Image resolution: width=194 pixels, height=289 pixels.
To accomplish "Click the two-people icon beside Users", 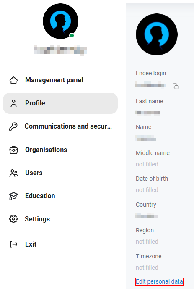I will click(x=13, y=173).
